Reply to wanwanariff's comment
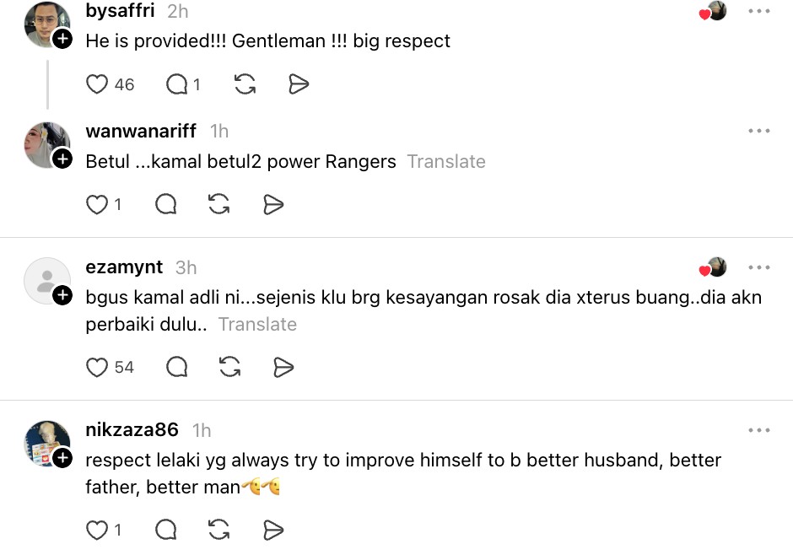 click(166, 205)
